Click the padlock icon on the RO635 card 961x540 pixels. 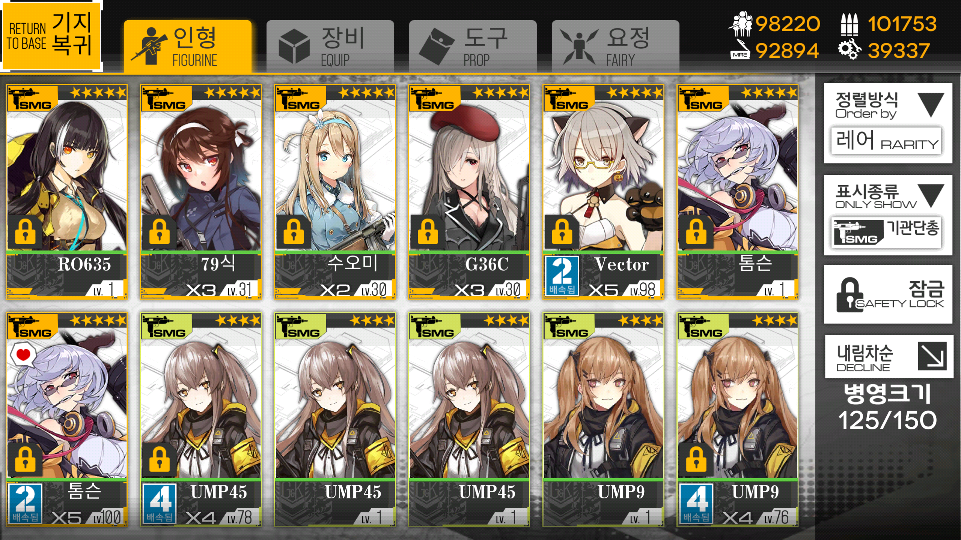click(25, 232)
